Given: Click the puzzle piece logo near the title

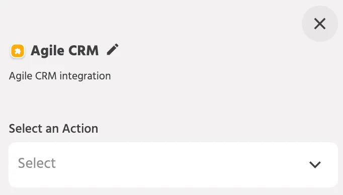Looking at the screenshot, I should 18,51.
